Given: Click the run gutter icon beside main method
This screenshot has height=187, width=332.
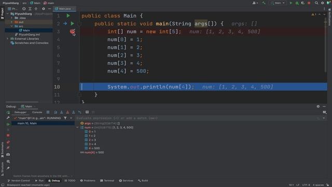Looking at the screenshot, I should (73, 23).
